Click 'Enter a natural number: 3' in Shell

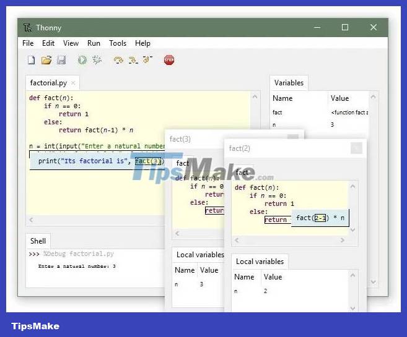point(77,267)
